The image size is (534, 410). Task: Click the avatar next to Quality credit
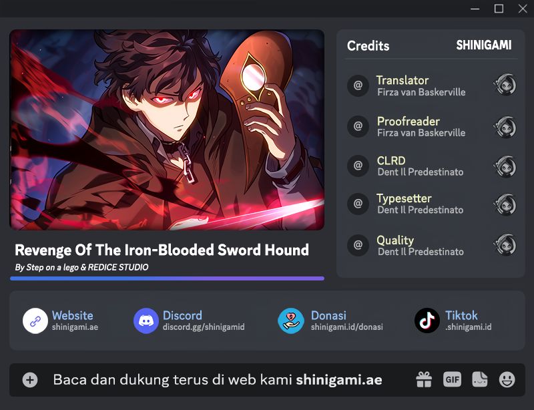coord(505,244)
